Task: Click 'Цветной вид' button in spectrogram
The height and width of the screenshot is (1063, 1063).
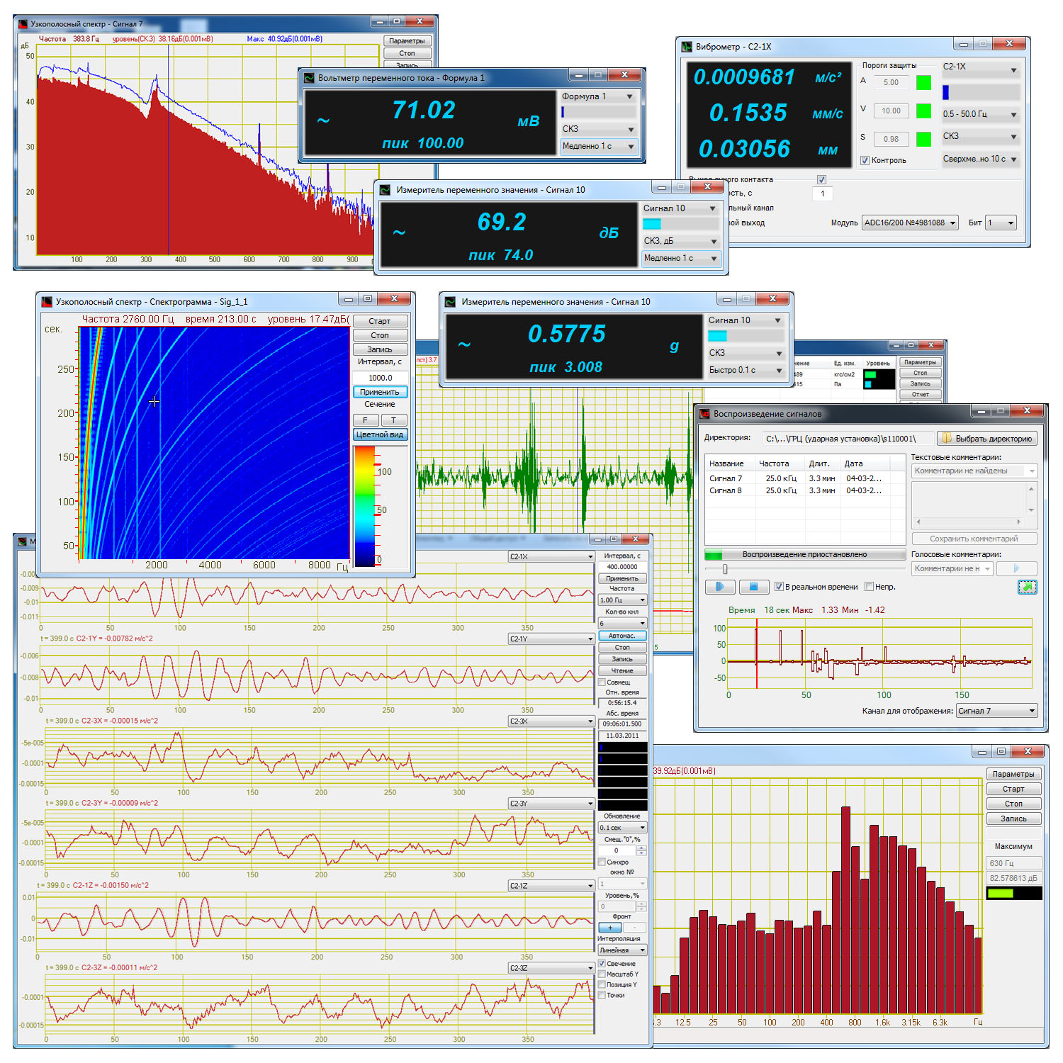Action: [380, 434]
